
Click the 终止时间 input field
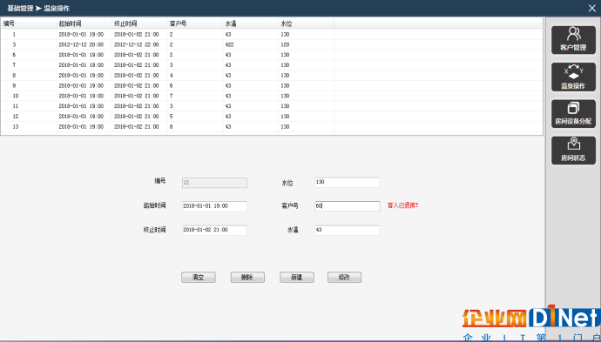(x=214, y=230)
